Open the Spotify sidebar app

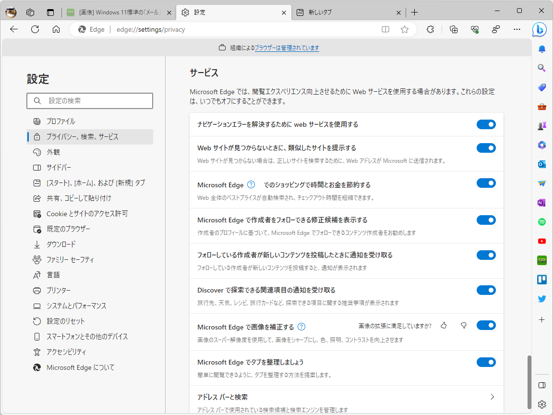pos(541,221)
